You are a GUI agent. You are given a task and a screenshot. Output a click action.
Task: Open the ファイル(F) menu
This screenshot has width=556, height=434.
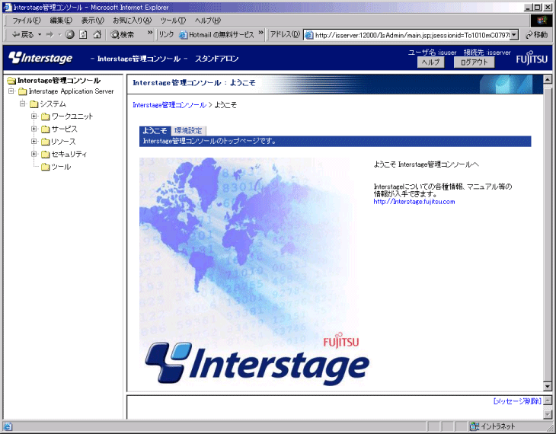(26, 21)
